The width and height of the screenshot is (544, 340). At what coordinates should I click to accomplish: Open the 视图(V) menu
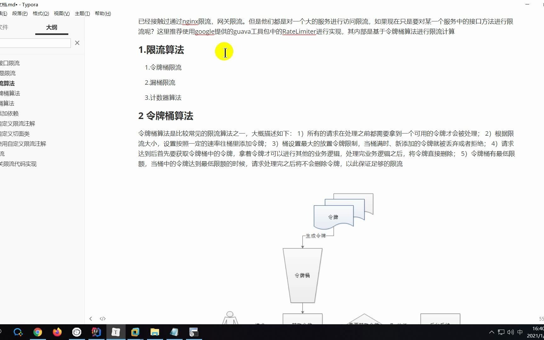tap(62, 14)
